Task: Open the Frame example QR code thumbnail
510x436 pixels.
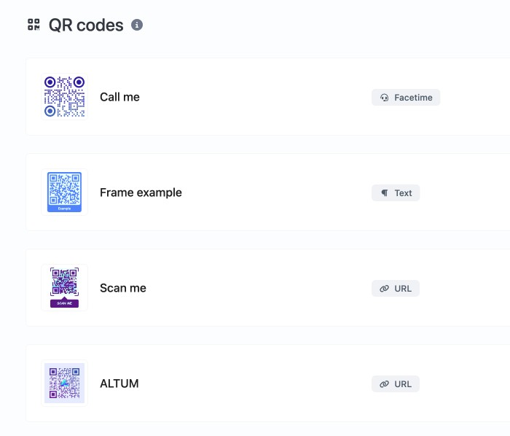Action: coord(64,192)
